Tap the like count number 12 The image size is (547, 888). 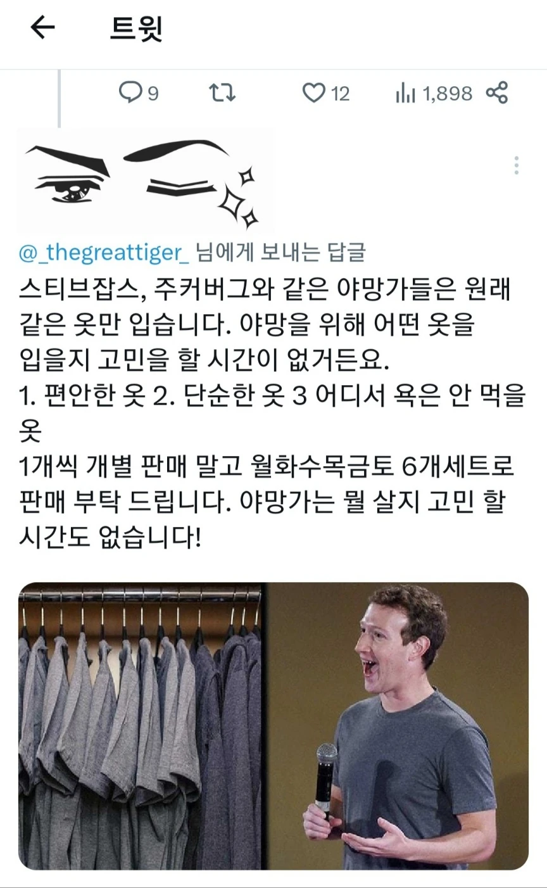pos(340,94)
